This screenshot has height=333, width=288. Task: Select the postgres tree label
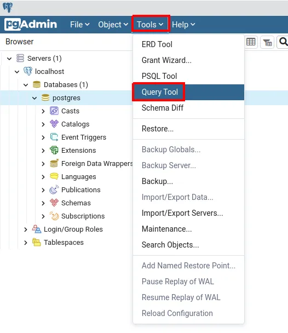pyautogui.click(x=66, y=98)
